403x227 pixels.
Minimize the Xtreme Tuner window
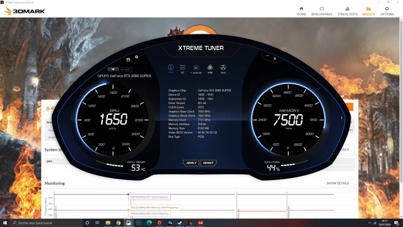(x=267, y=56)
